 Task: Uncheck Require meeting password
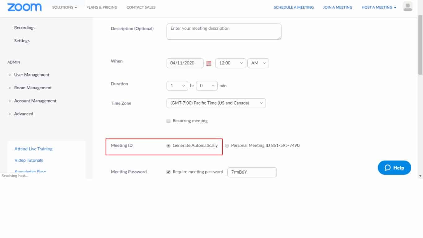(168, 172)
